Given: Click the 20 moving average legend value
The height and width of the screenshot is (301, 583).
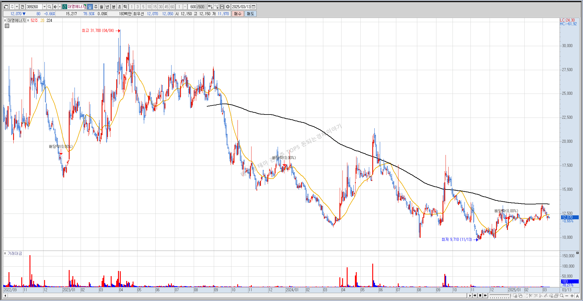Looking at the screenshot, I should (x=42, y=20).
